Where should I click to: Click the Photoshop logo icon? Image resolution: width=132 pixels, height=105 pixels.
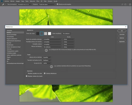click(2, 1)
